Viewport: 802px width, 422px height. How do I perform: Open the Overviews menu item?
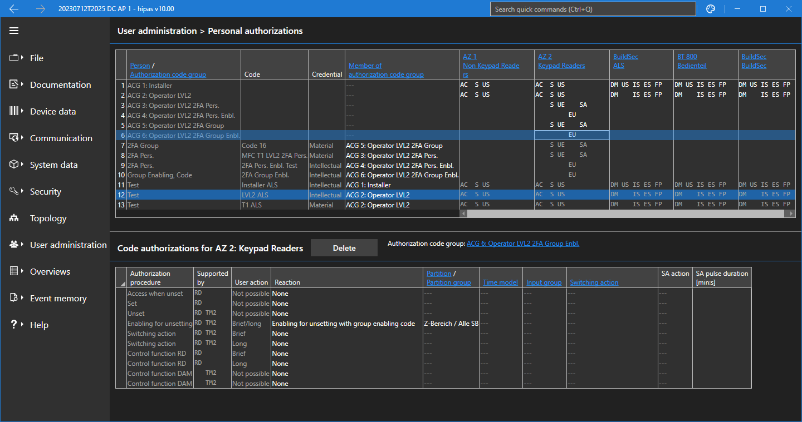[50, 272]
